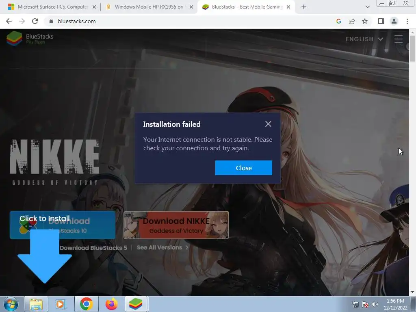Screen dimensions: 416x312
Task: Close the BlueStacks tab
Action: click(x=288, y=7)
